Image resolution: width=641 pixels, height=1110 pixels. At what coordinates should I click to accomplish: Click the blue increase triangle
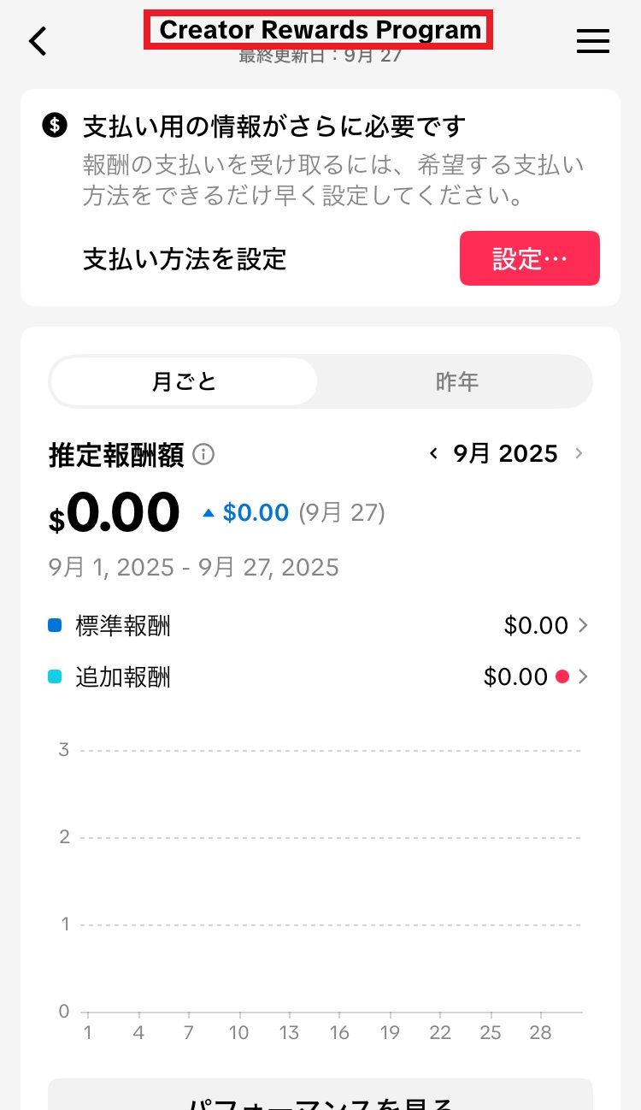208,513
